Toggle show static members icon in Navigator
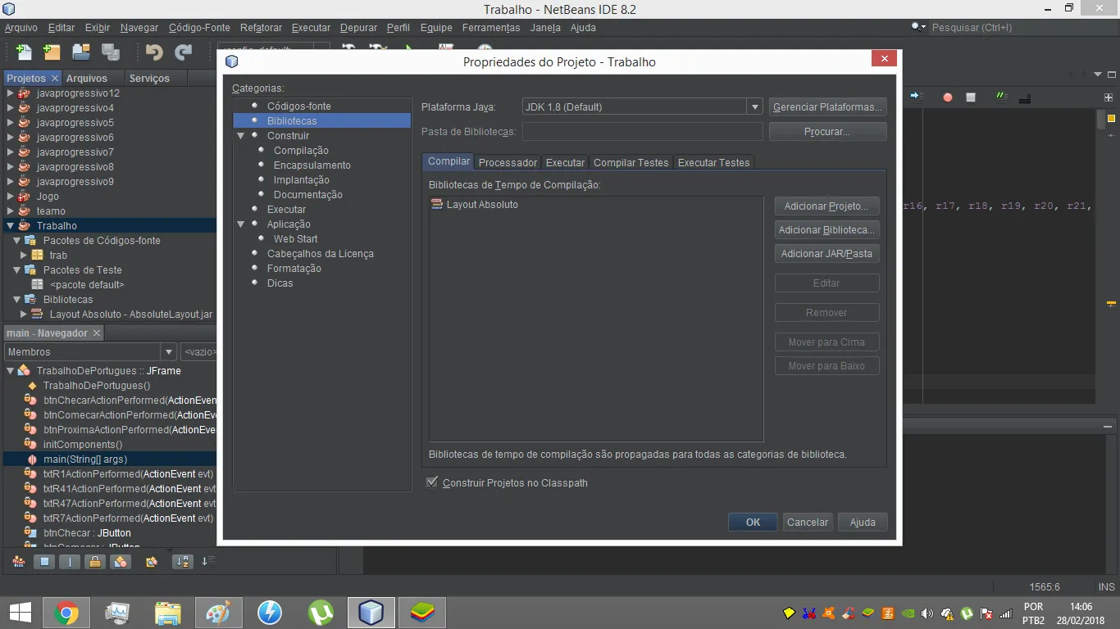The width and height of the screenshot is (1120, 629). [70, 562]
